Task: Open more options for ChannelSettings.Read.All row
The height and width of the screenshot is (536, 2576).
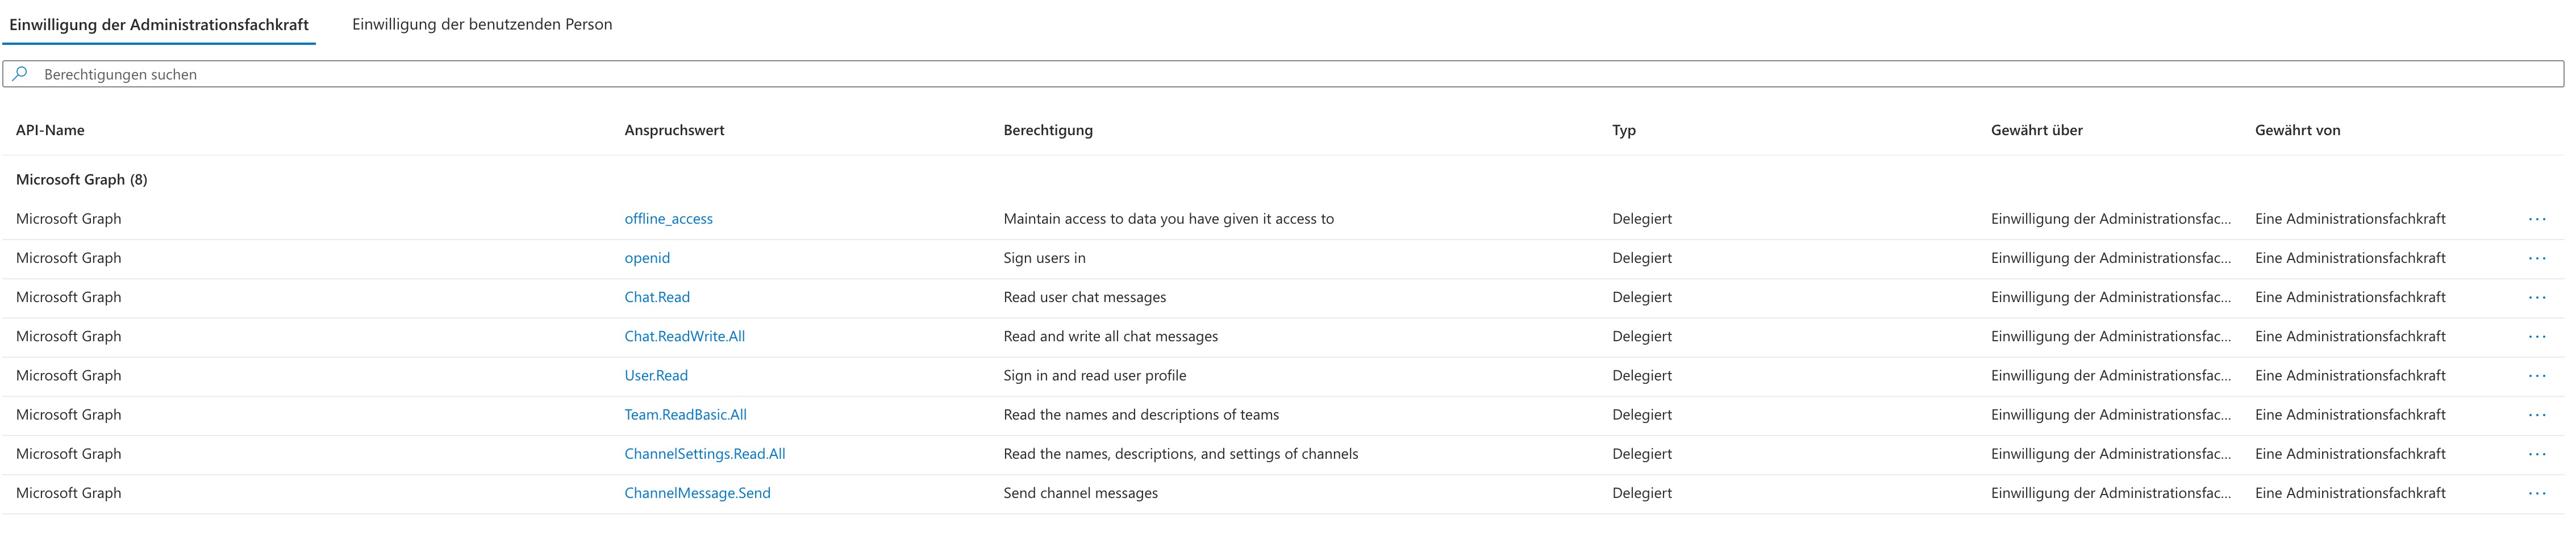Action: pos(2536,454)
